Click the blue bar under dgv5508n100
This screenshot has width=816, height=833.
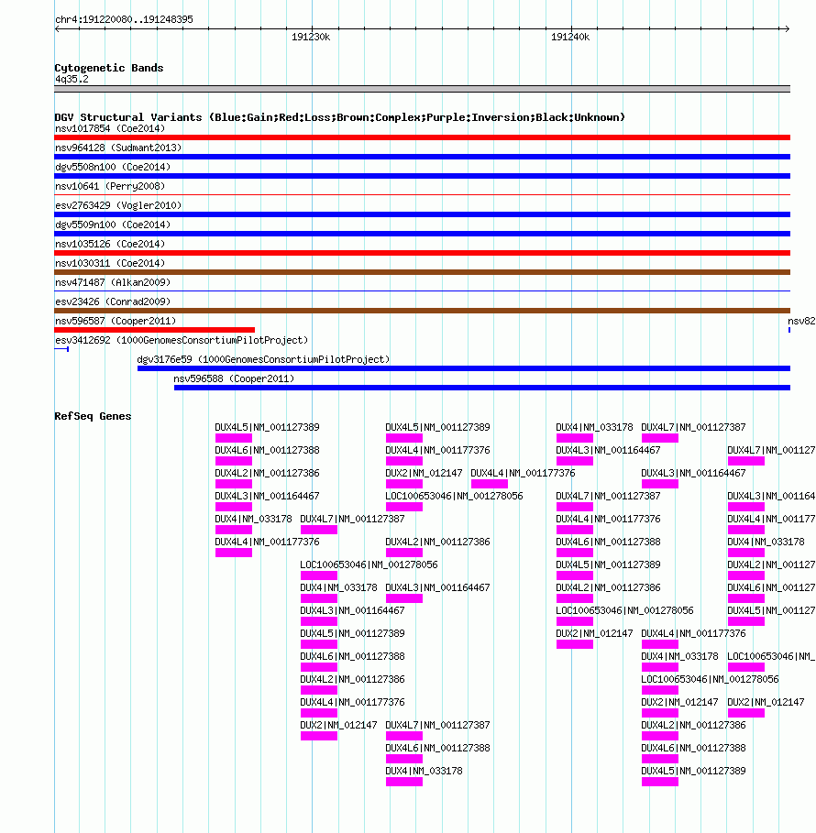422,176
